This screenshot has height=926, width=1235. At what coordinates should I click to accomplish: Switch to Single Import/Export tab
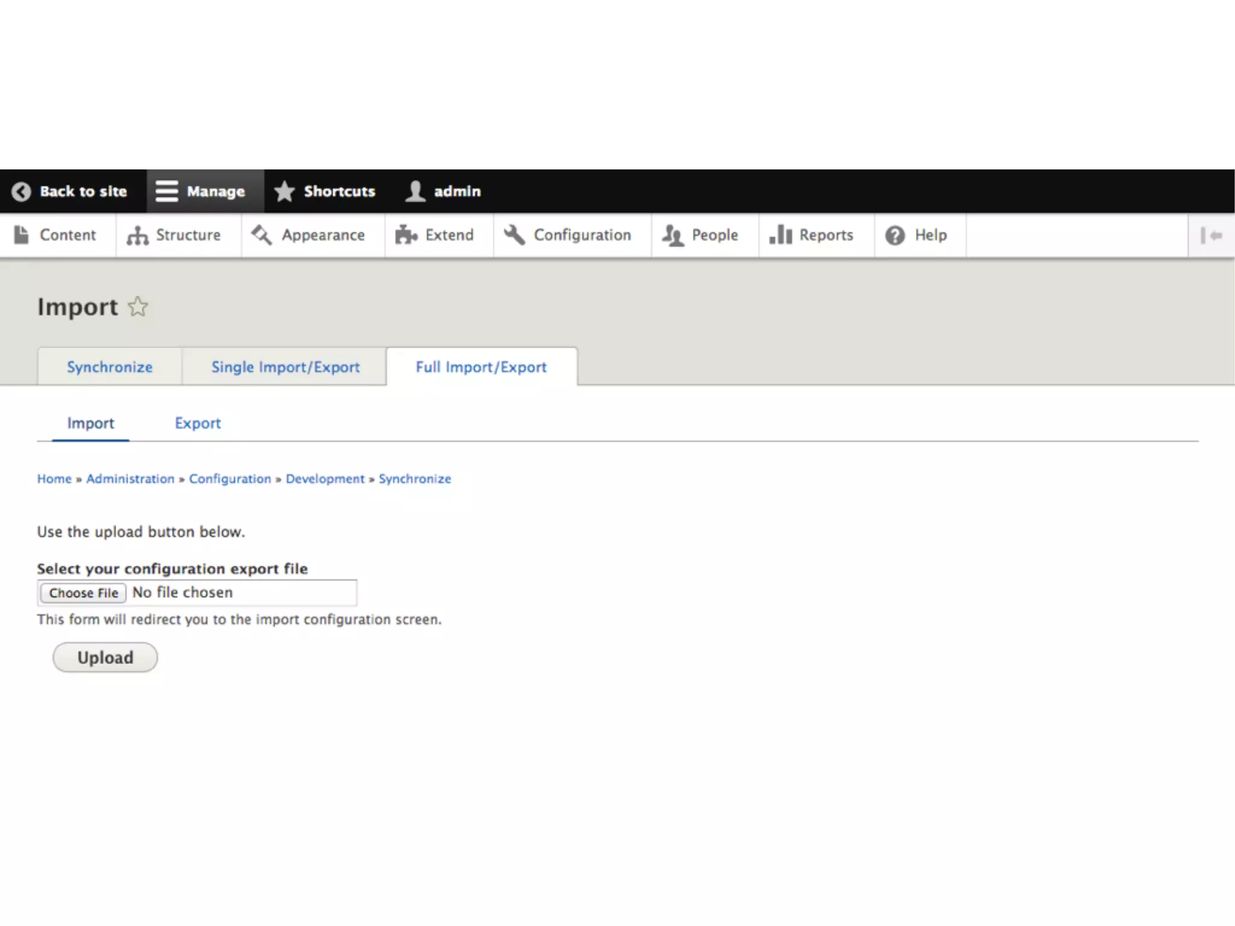pyautogui.click(x=285, y=367)
